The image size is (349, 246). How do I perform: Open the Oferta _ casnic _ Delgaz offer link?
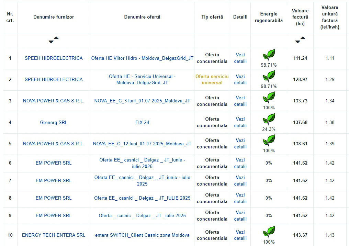tap(142, 215)
